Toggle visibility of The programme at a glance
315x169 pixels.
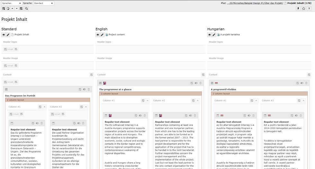tap(196, 83)
